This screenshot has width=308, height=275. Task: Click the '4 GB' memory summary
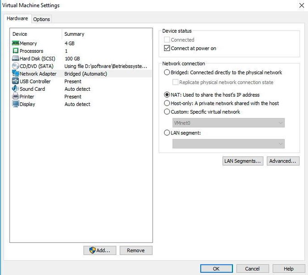[x=70, y=43]
